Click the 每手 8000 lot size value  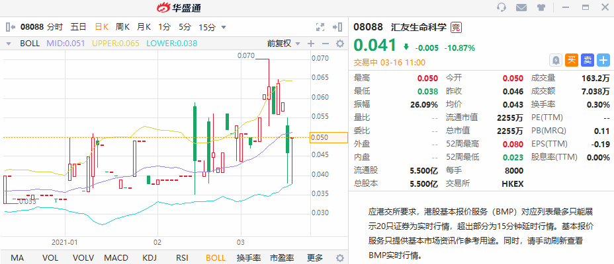[x=513, y=171]
